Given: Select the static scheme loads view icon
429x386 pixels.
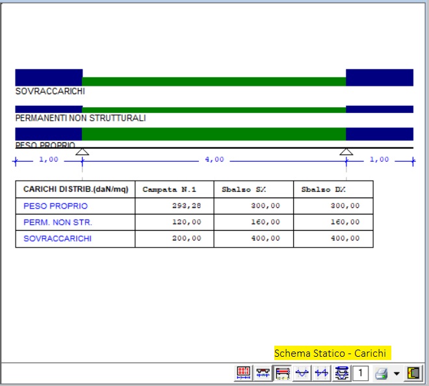Looking at the screenshot, I should click(x=283, y=373).
